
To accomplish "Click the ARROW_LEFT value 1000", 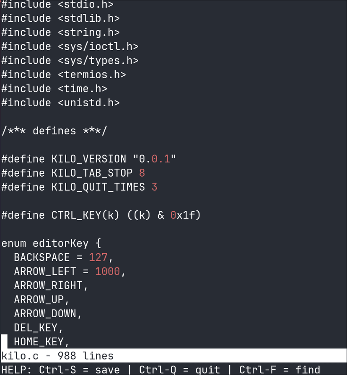I will pos(107,272).
